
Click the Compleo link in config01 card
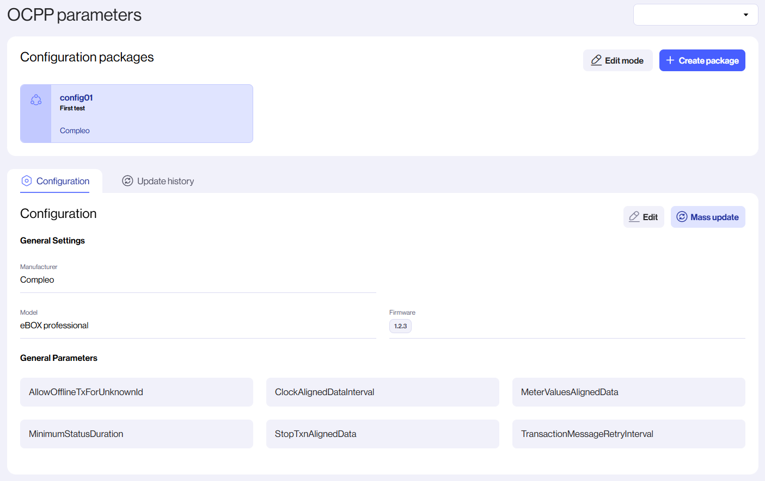75,130
